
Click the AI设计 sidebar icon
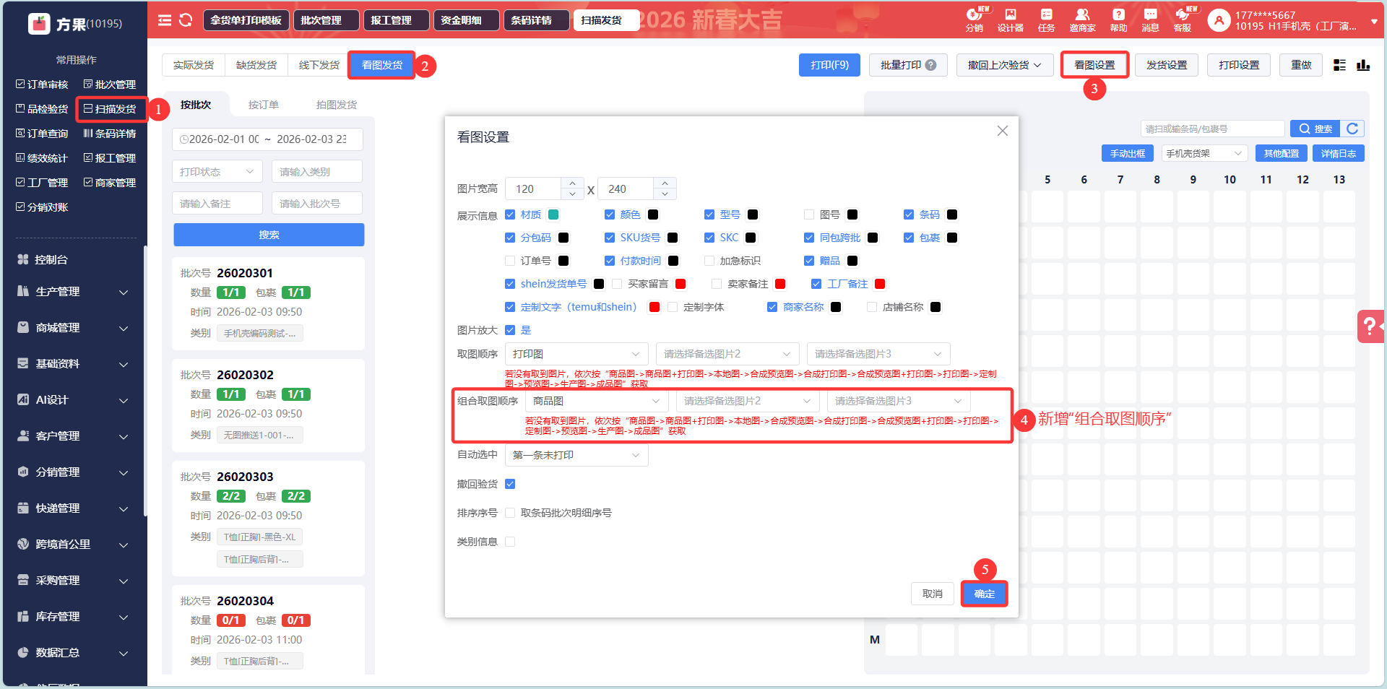point(23,399)
